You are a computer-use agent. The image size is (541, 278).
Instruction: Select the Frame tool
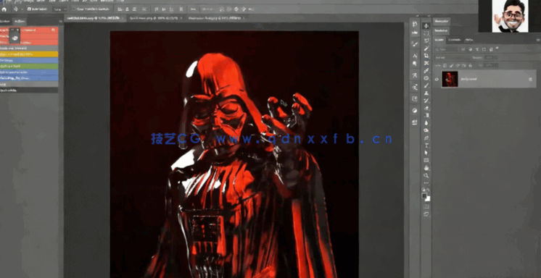point(426,63)
